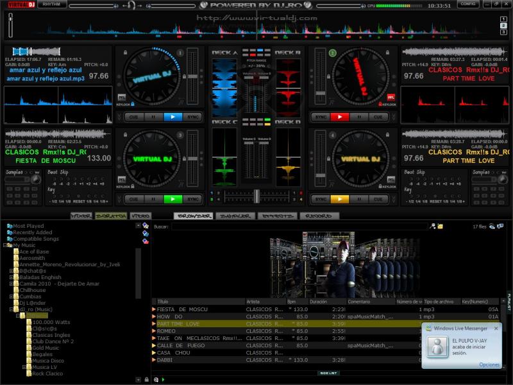Expand the Baladas Enghish folder
Image resolution: width=513 pixels, height=385 pixels.
(x=11, y=277)
